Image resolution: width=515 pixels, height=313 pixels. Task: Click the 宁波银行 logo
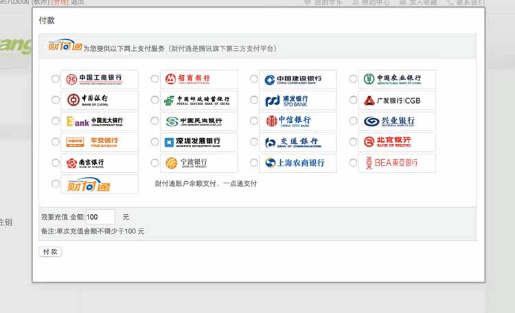coord(198,163)
